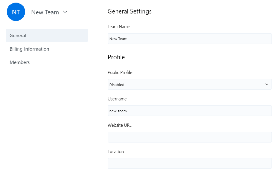The width and height of the screenshot is (277, 173).
Task: Open the New Team switcher menu
Action: click(49, 12)
